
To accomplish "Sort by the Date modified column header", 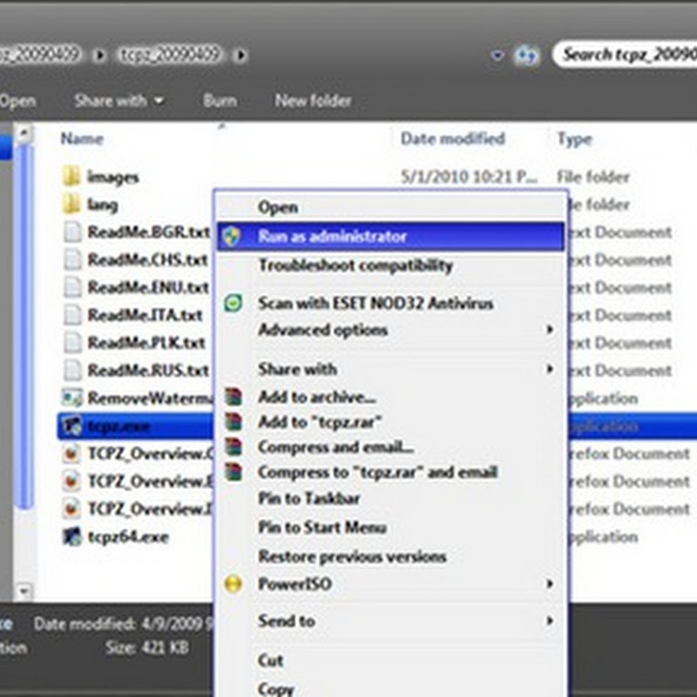I will [x=452, y=139].
